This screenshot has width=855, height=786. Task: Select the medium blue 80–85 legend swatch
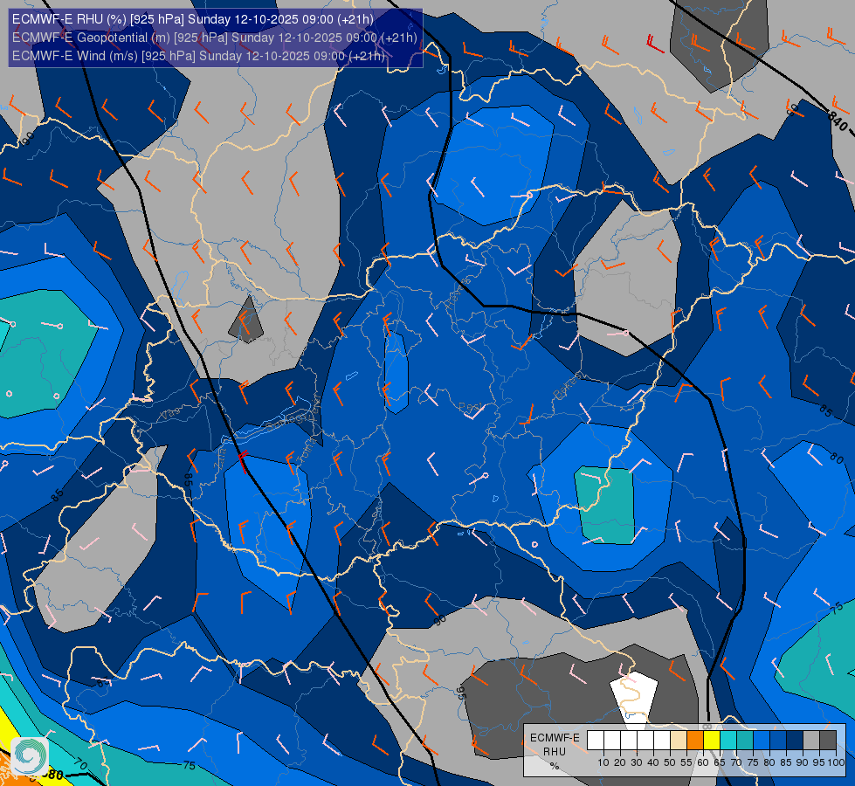[x=778, y=741]
